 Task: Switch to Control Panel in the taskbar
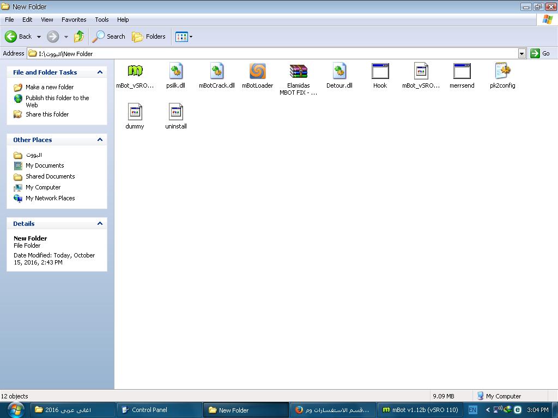[159, 410]
